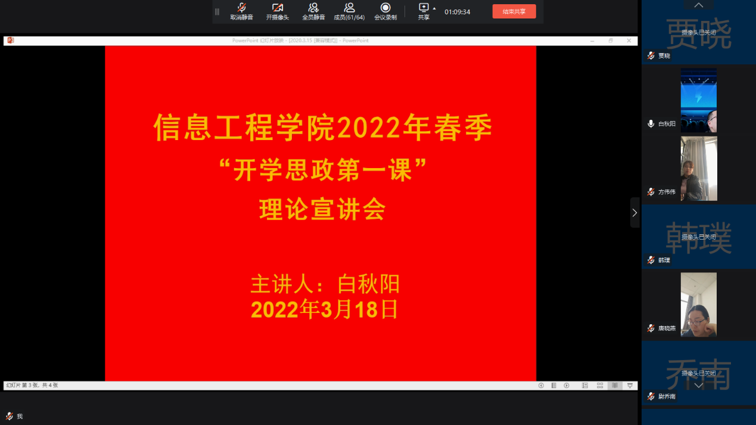Screen dimensions: 756x425
Task: Collapse the participant video sidebar arrow
Action: tap(634, 213)
